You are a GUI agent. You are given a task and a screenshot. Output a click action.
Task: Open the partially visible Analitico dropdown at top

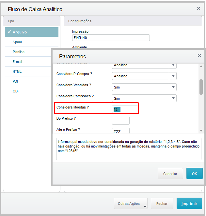pyautogui.click(x=144, y=66)
